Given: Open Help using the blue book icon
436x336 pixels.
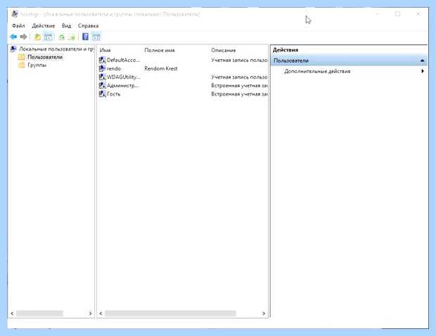Looking at the screenshot, I should click(x=85, y=37).
